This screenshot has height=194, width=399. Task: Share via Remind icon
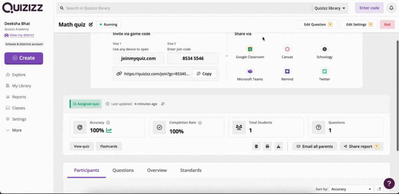(287, 71)
